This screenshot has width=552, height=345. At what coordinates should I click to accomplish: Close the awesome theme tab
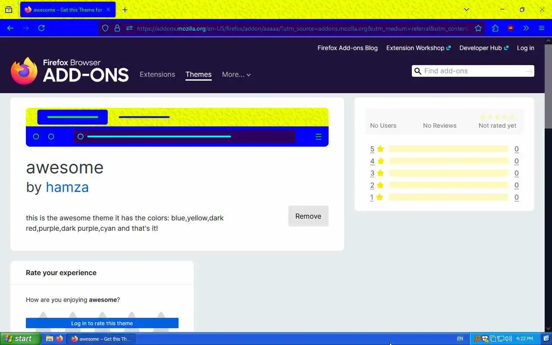[108, 9]
